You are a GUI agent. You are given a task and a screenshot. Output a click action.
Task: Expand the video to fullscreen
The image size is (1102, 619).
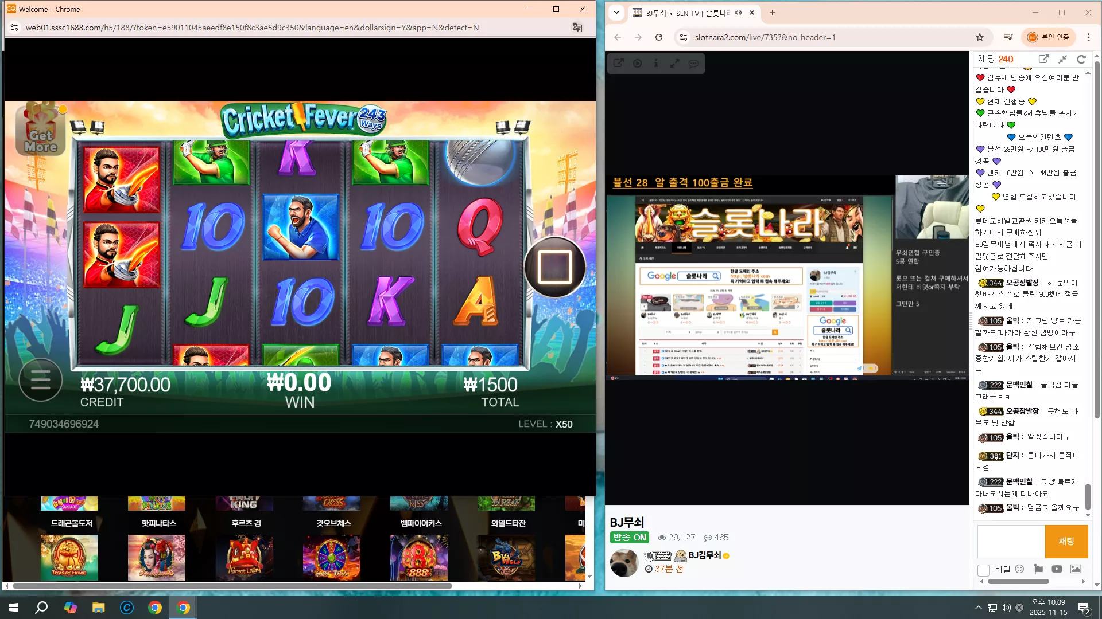tap(675, 64)
